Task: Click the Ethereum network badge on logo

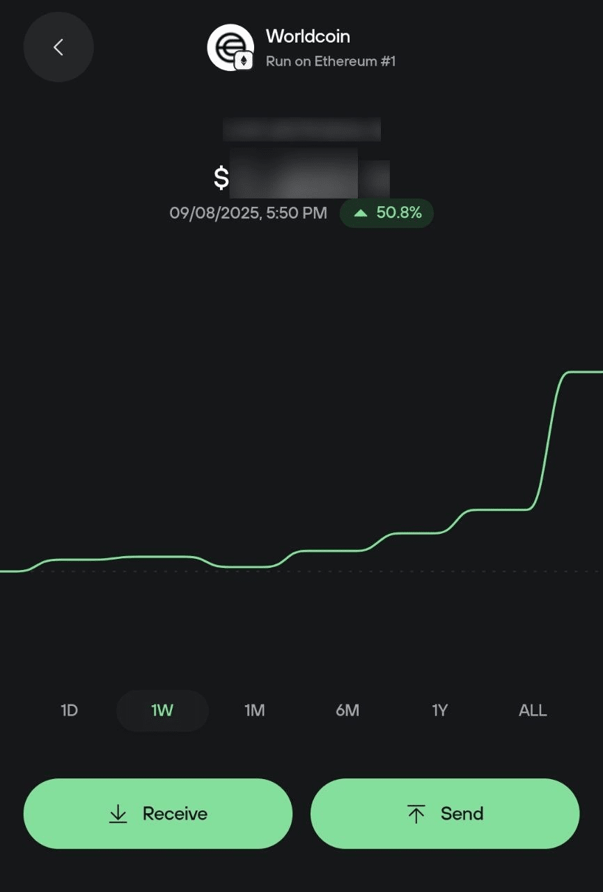Action: (244, 61)
